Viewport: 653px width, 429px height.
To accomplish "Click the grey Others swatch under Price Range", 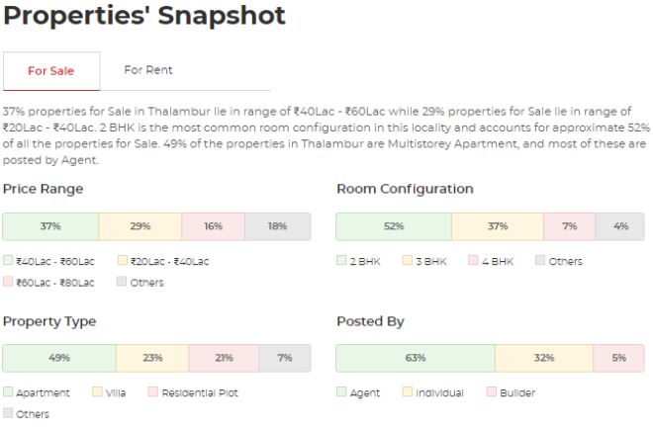I will pyautogui.click(x=122, y=282).
